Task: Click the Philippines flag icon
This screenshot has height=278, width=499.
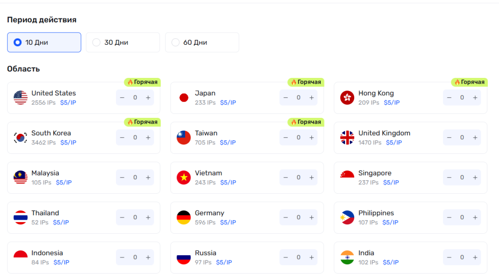Action: (347, 218)
